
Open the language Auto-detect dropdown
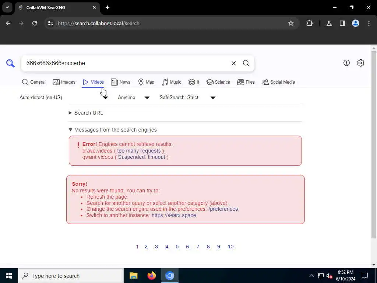click(x=64, y=97)
